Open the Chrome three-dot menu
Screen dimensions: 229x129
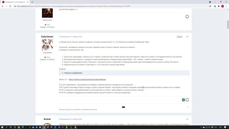[x=226, y=6]
